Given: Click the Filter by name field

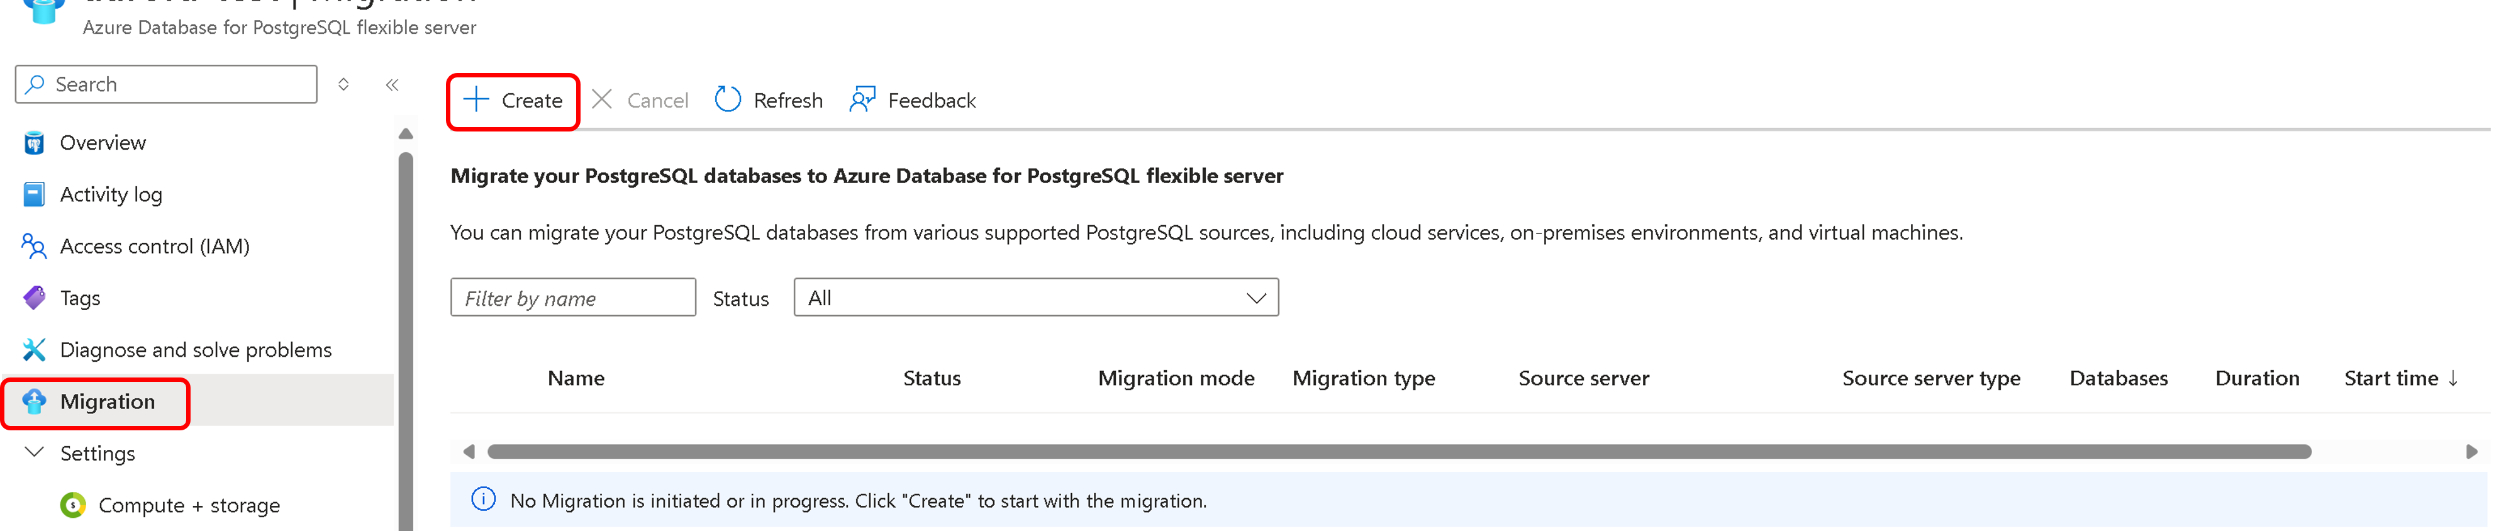Looking at the screenshot, I should click(x=572, y=298).
